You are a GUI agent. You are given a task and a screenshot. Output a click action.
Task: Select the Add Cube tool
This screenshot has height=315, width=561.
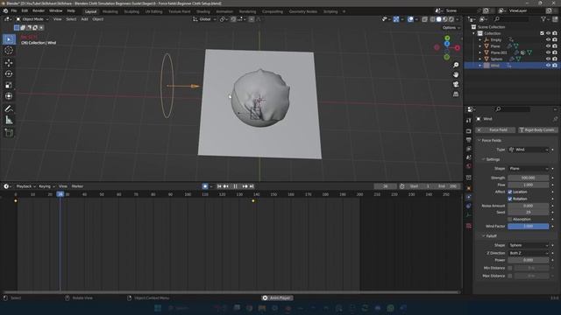(x=9, y=133)
